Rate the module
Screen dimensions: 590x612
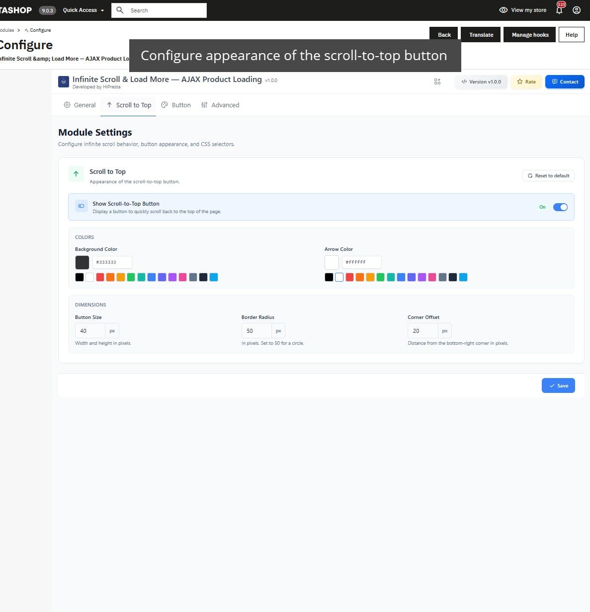pos(526,81)
